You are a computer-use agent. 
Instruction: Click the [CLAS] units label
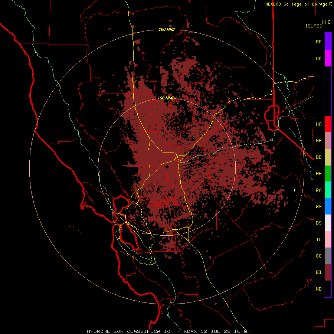(314, 26)
